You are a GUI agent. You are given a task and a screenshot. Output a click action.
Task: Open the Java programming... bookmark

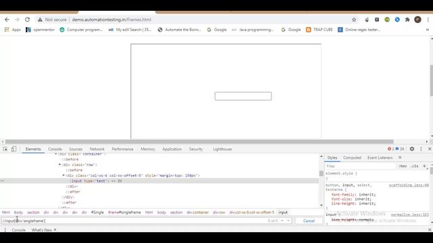(x=252, y=30)
